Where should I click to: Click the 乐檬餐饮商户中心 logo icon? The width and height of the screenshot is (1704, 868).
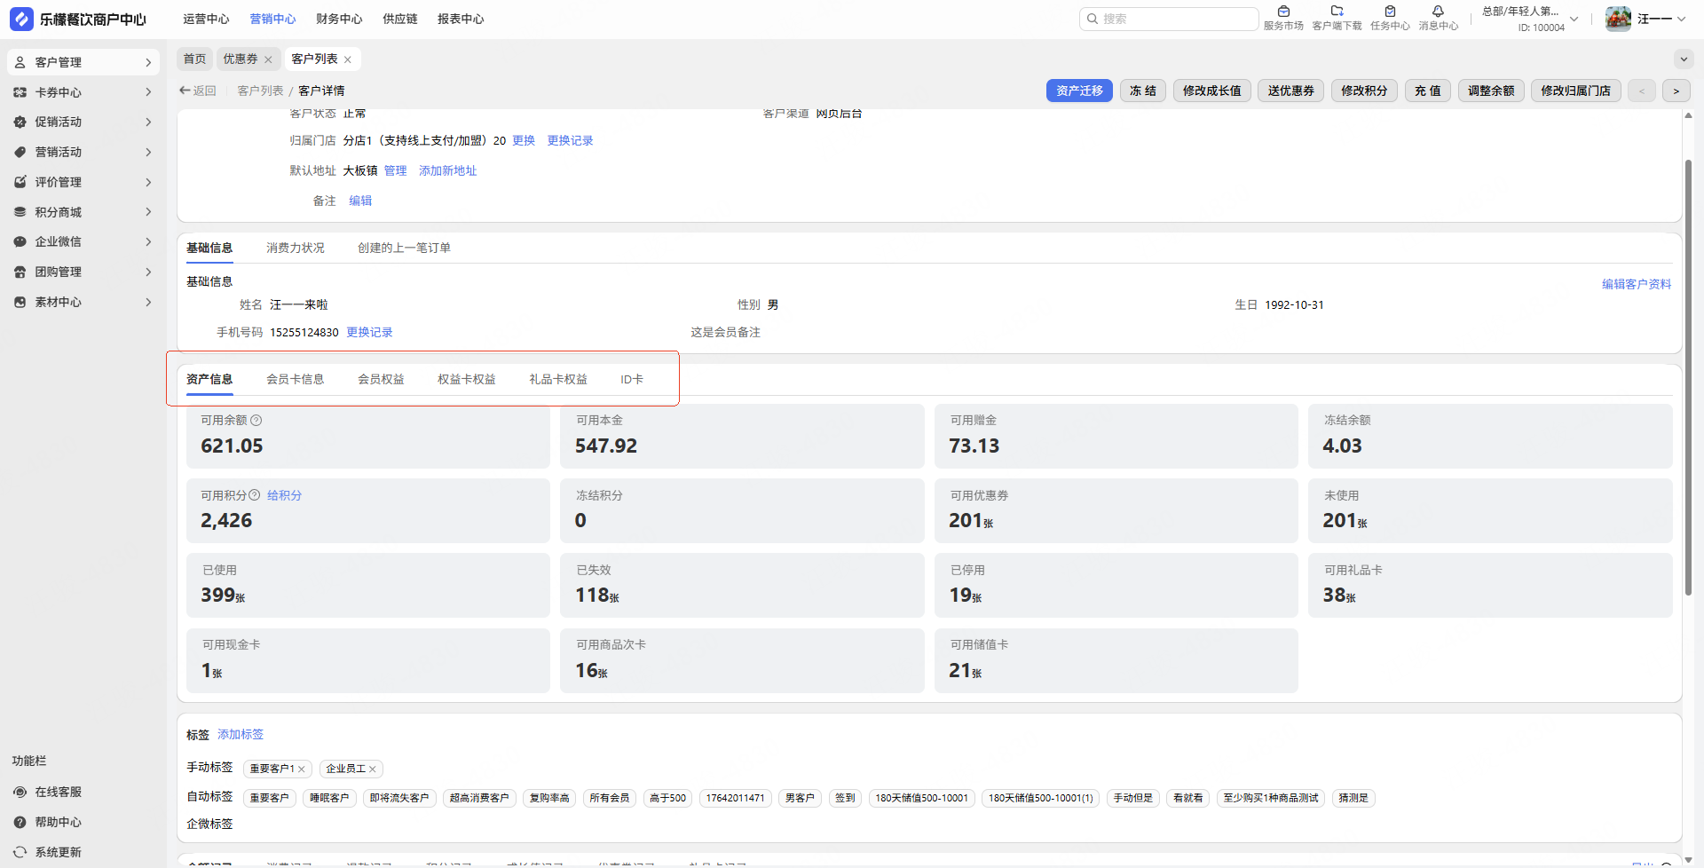tap(21, 19)
